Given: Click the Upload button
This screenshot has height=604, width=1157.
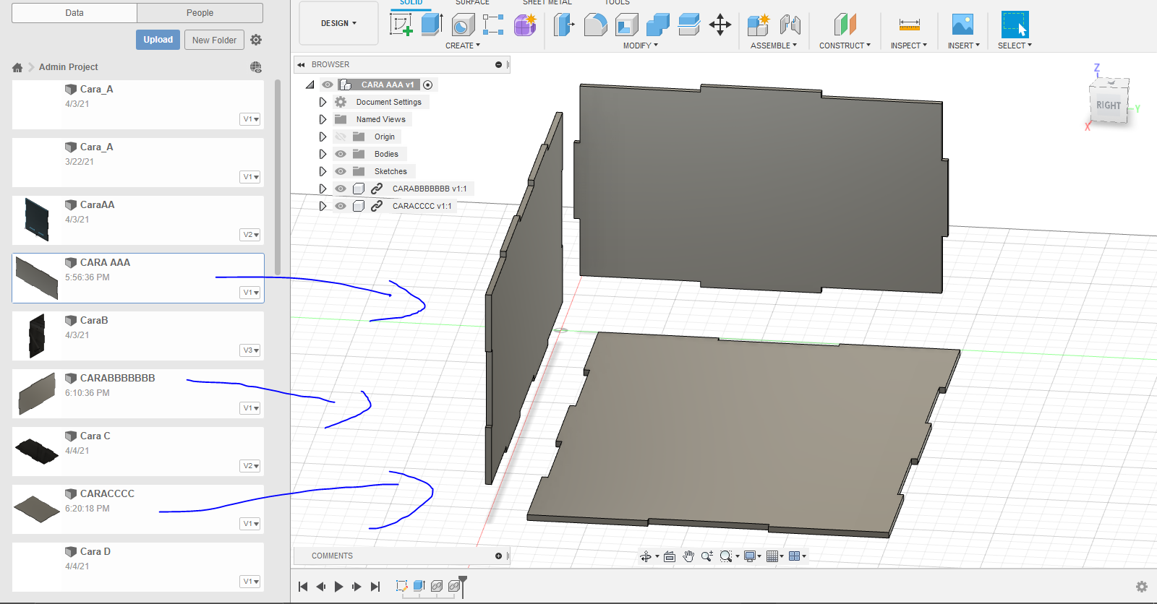Looking at the screenshot, I should [158, 40].
